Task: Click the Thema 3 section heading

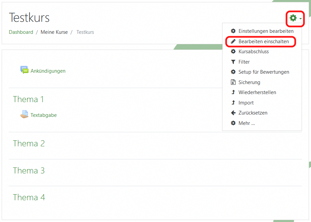Action: (x=29, y=171)
